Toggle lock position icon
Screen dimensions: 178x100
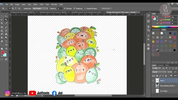tap(163, 76)
